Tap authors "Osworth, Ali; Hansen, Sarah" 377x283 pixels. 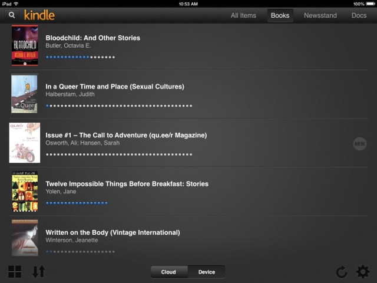tap(82, 143)
